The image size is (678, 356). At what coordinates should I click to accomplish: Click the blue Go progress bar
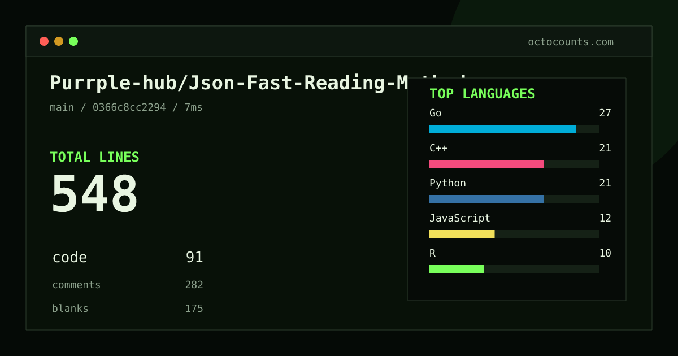coord(503,129)
